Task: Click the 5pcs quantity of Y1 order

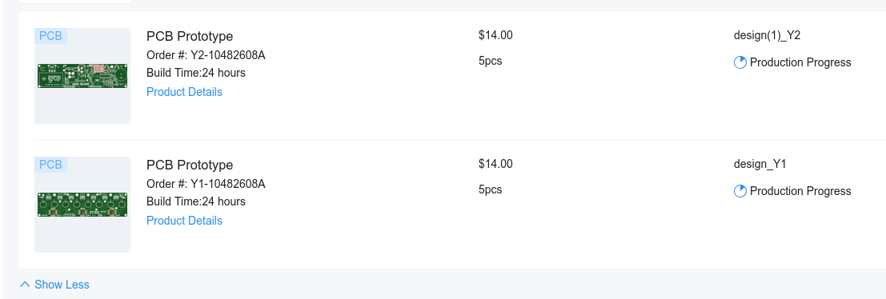Action: (x=491, y=189)
